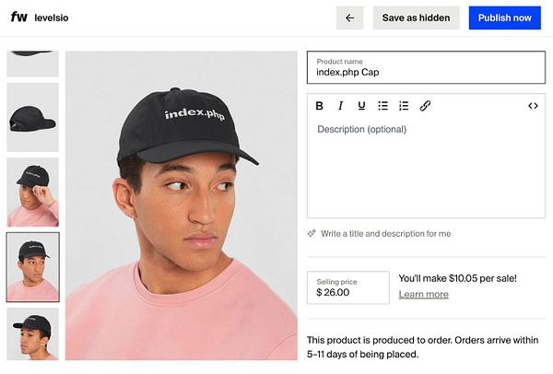This screenshot has width=553, height=374.
Task: Toggle italic text formatting
Action: point(340,106)
